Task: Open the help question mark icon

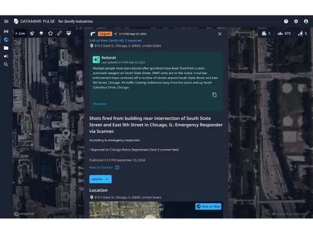Action: tap(286, 21)
